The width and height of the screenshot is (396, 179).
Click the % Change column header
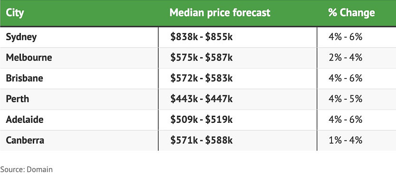click(351, 13)
